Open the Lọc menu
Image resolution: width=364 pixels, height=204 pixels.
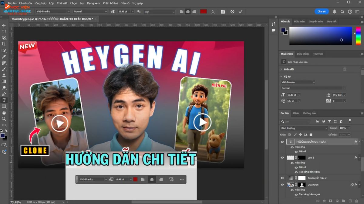(82, 3)
